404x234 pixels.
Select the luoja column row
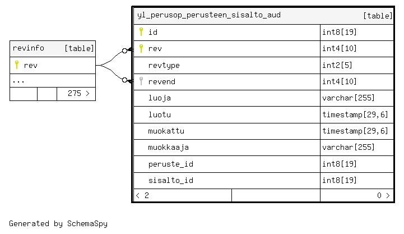[263, 98]
